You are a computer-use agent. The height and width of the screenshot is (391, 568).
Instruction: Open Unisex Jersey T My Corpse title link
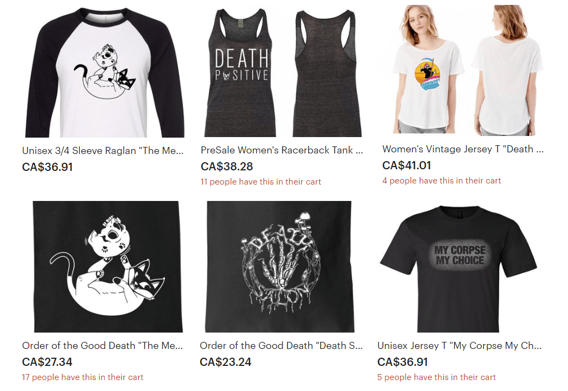click(x=459, y=346)
